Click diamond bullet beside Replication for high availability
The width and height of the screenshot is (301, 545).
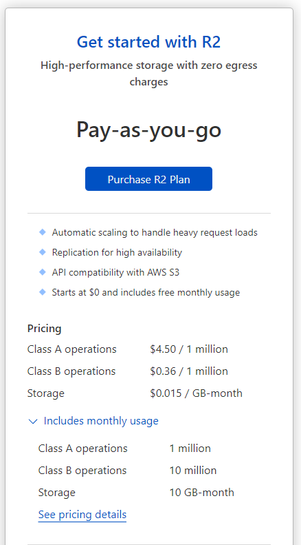coord(43,252)
